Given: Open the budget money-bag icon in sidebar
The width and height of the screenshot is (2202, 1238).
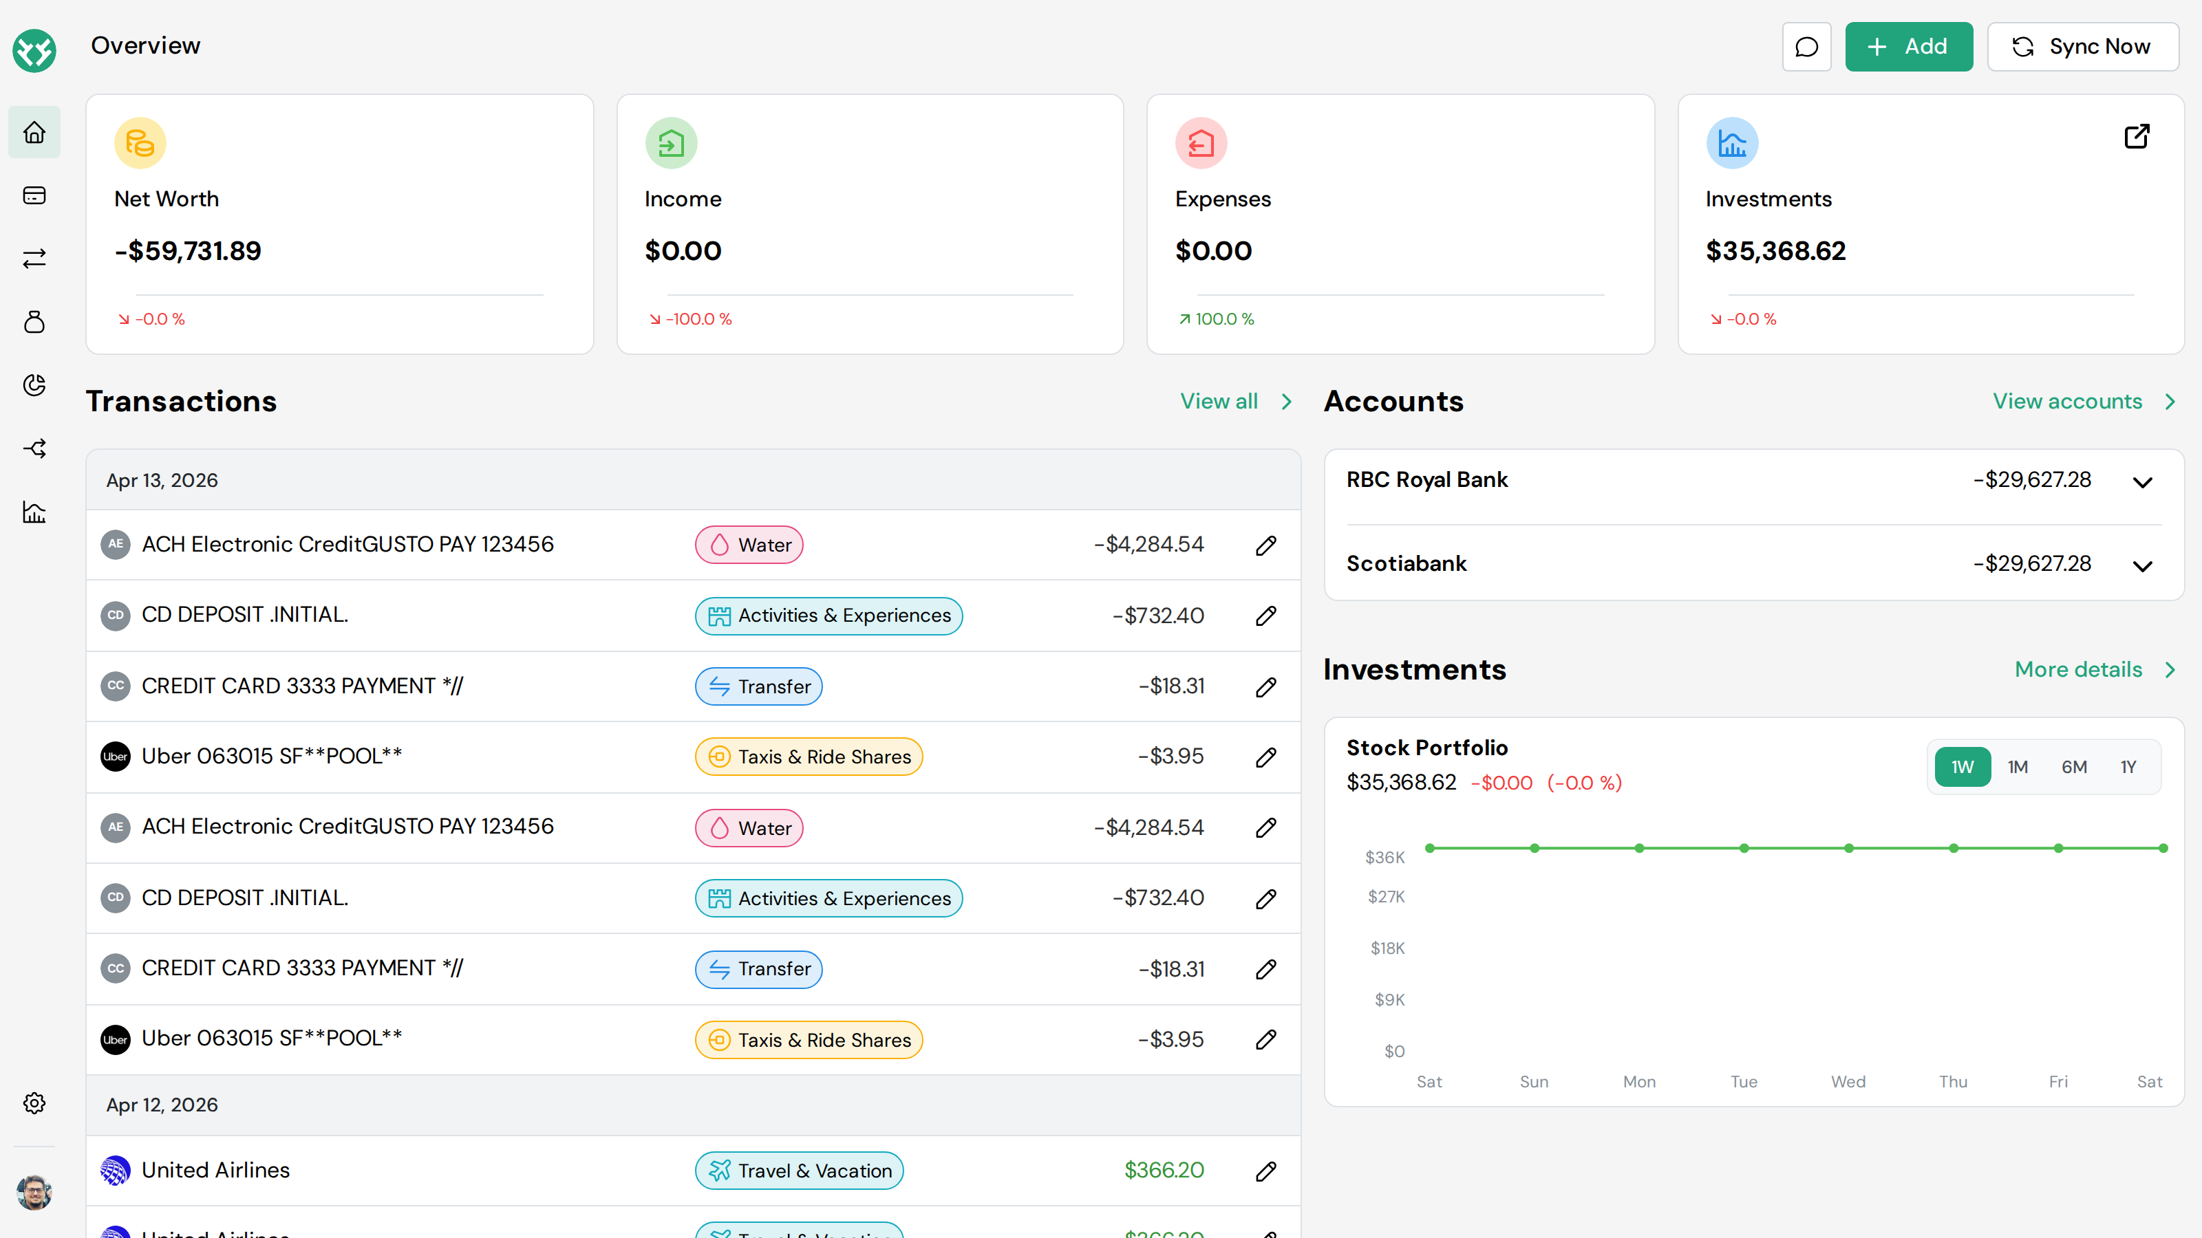Looking at the screenshot, I should click(x=34, y=322).
